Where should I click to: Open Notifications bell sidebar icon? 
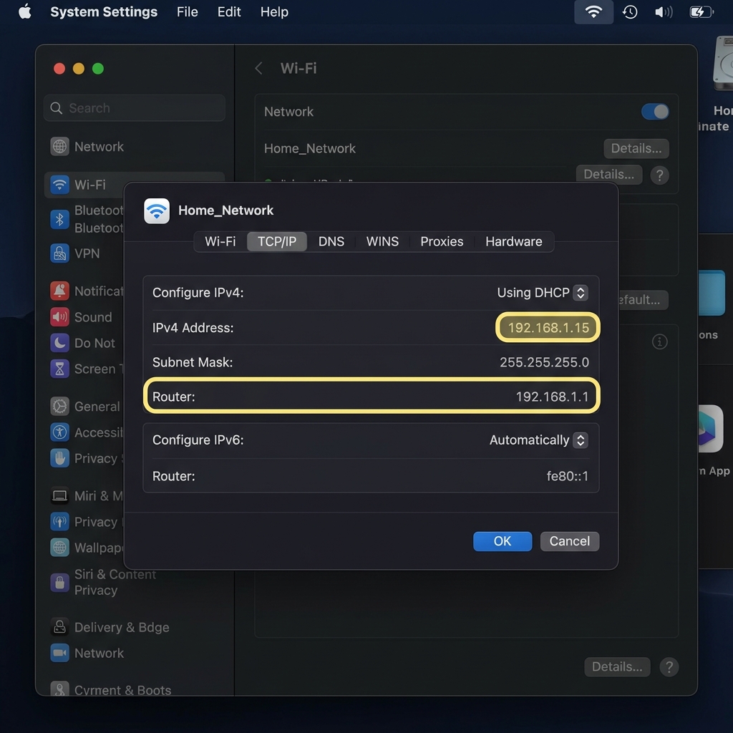[x=59, y=291]
